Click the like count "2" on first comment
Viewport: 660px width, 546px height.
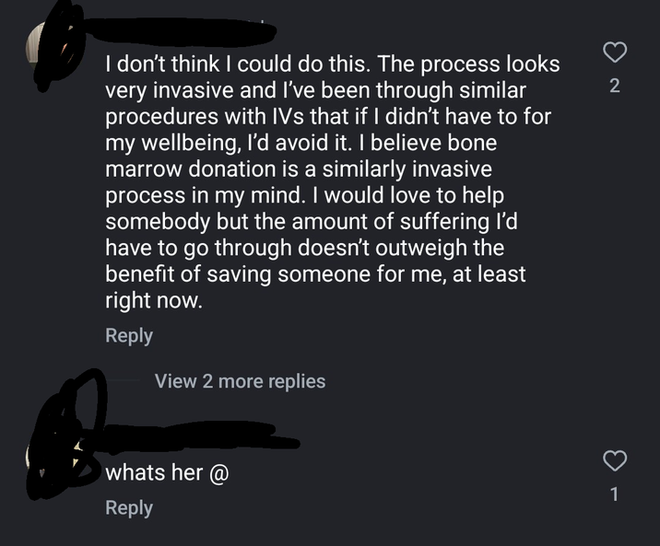coord(615,86)
